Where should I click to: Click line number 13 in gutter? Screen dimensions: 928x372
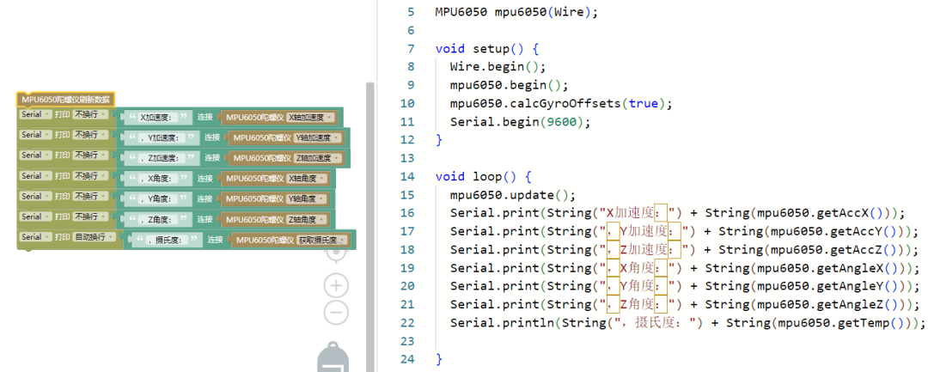click(408, 158)
